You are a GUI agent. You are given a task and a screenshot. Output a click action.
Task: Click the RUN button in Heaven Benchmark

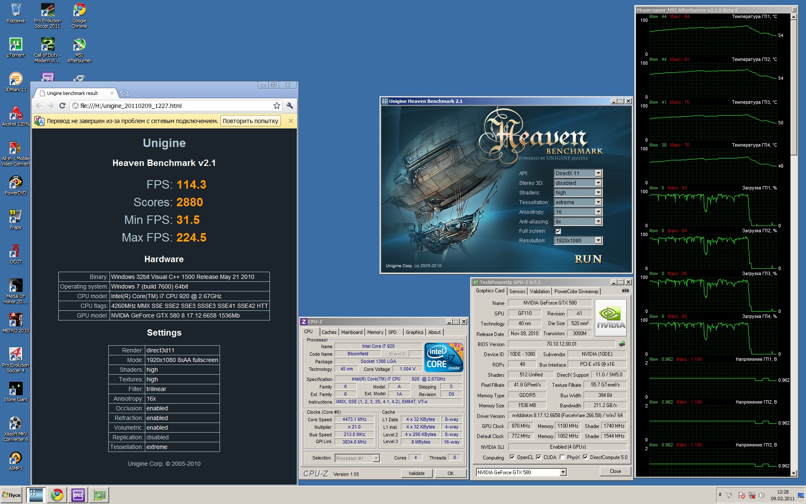click(x=588, y=259)
